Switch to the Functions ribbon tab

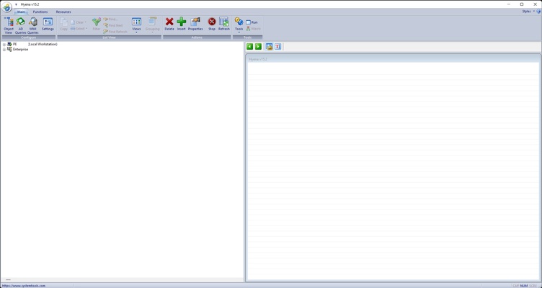click(40, 12)
